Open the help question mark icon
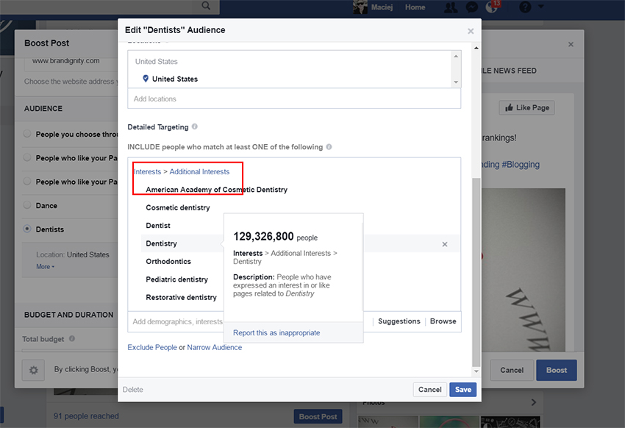This screenshot has width=625, height=428. [x=525, y=7]
